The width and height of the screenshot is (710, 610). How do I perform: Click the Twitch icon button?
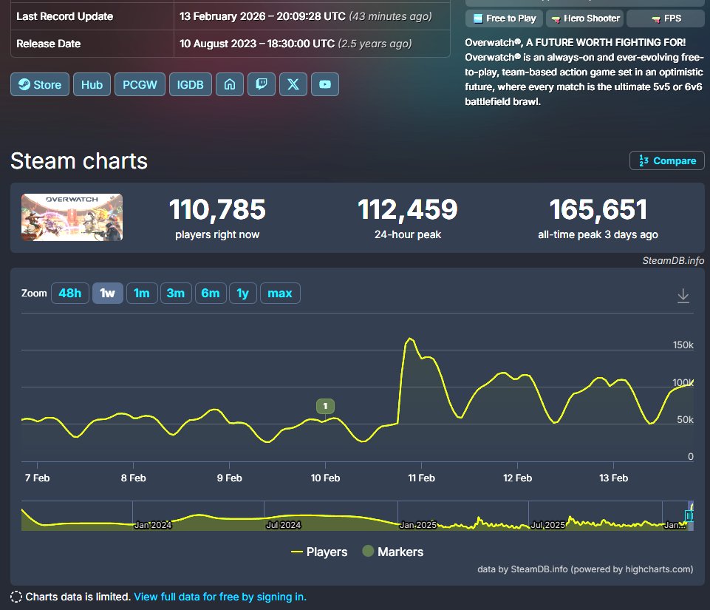(262, 84)
